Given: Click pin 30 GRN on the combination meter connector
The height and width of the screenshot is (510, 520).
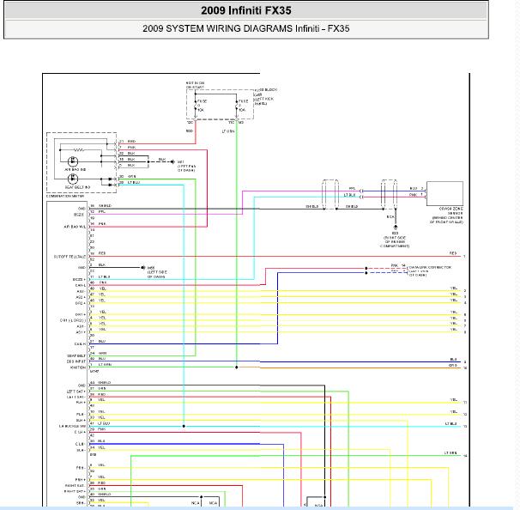Looking at the screenshot, I should [127, 177].
